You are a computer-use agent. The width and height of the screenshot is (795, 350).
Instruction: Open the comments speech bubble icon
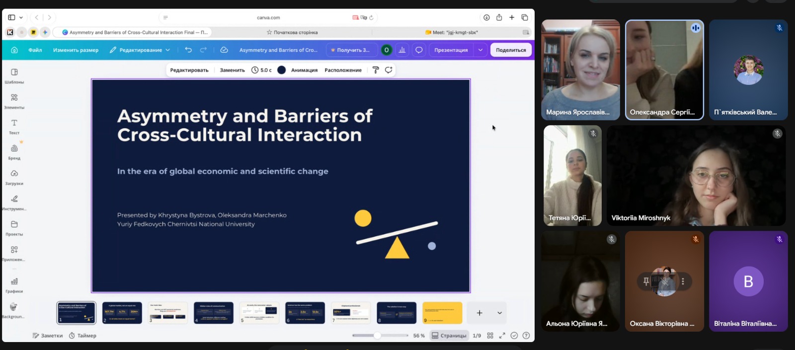pyautogui.click(x=419, y=50)
